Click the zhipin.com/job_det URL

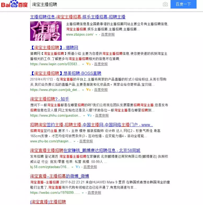(x=55, y=90)
